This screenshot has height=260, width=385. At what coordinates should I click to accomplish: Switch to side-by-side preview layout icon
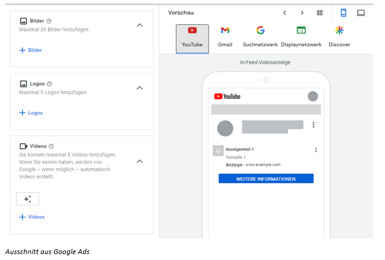[319, 13]
